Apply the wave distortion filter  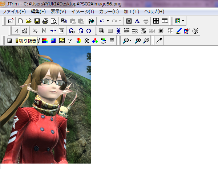135,31
